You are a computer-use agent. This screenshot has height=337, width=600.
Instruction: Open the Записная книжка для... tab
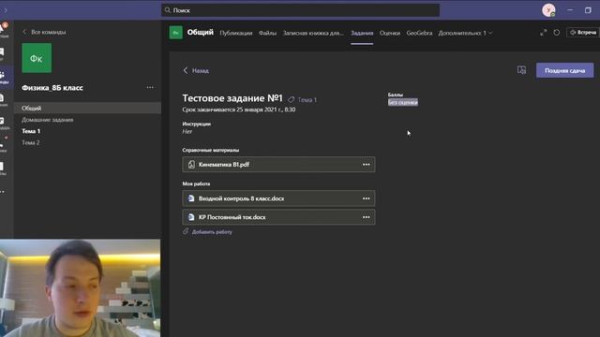313,34
